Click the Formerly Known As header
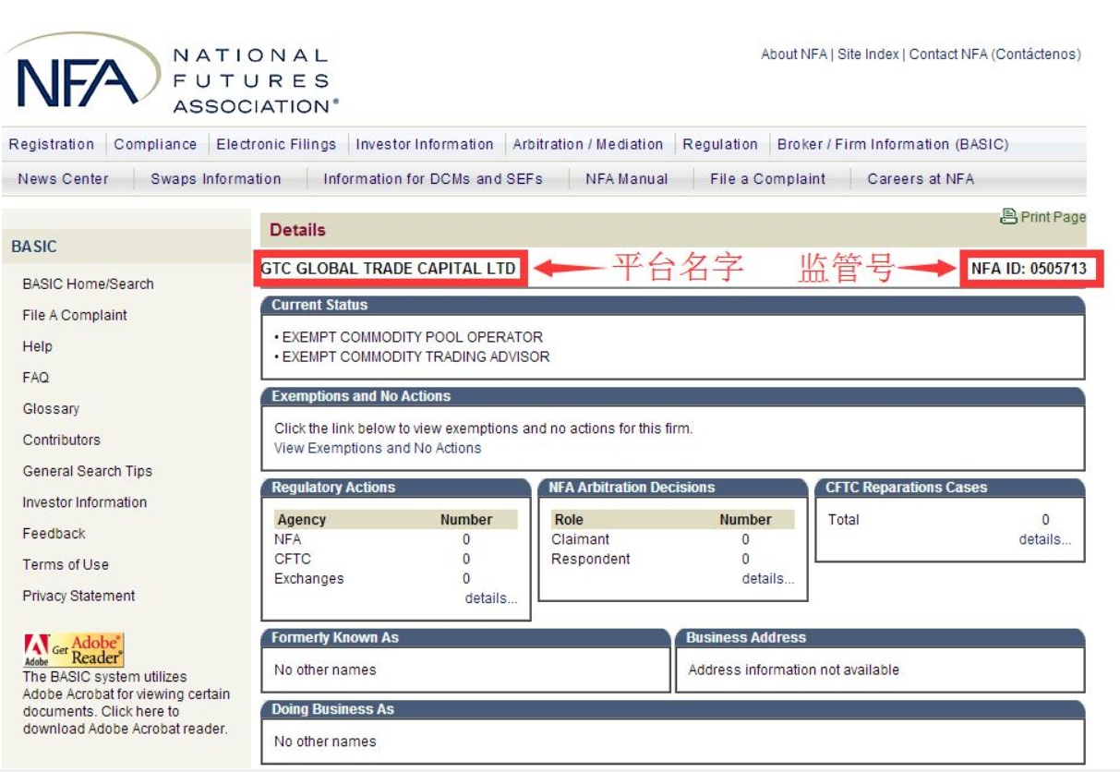Screen dimensions: 1120x772 tap(466, 638)
